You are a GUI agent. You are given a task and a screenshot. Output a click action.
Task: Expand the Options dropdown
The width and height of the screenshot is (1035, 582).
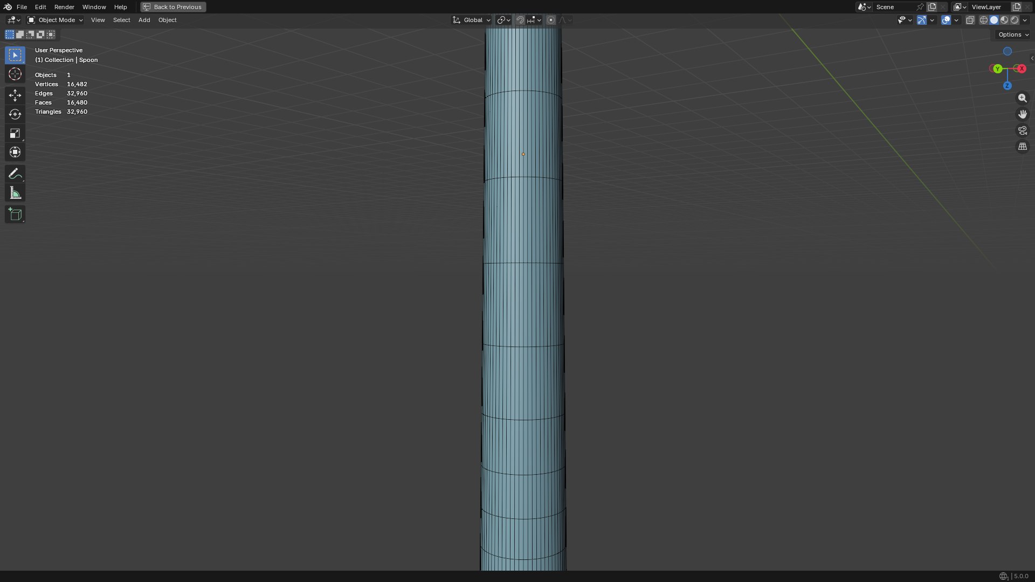coord(1013,34)
